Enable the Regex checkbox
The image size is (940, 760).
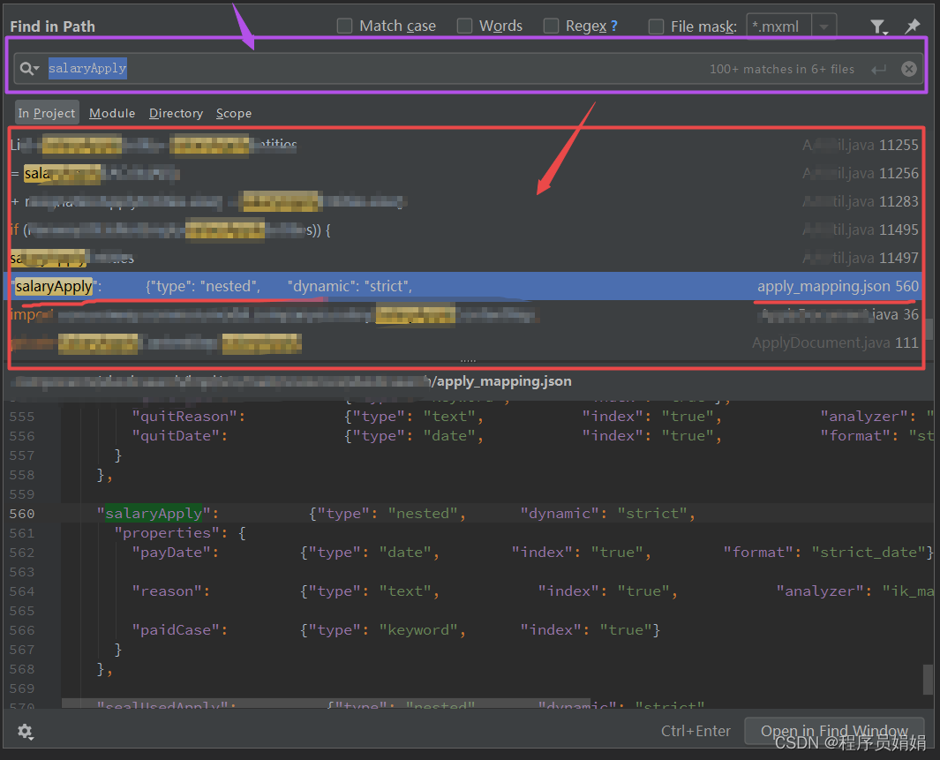click(x=551, y=26)
